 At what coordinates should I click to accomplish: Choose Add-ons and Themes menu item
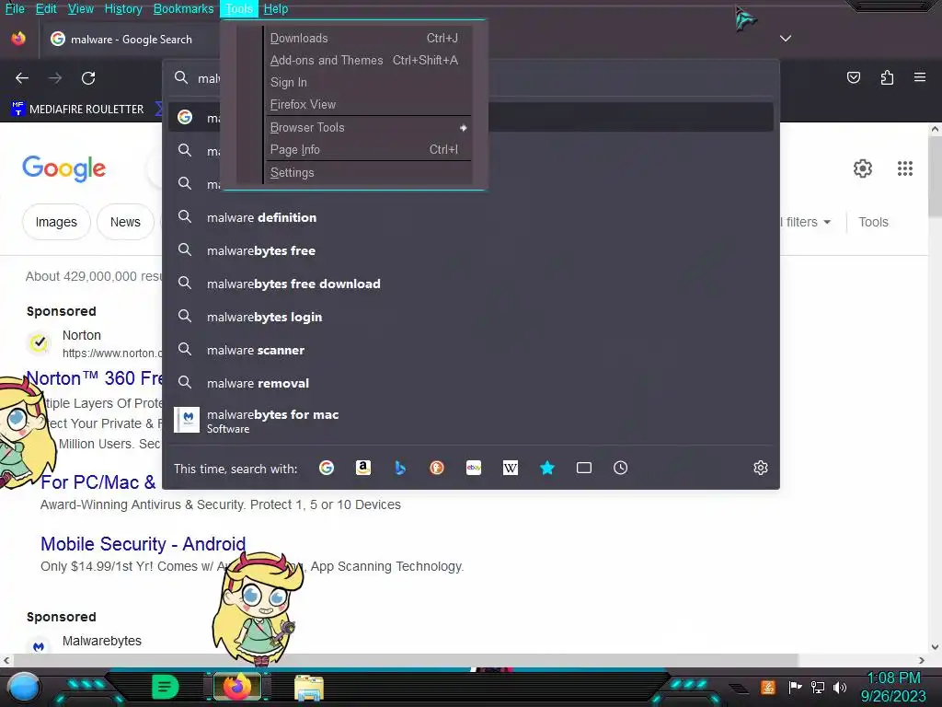coord(368,60)
